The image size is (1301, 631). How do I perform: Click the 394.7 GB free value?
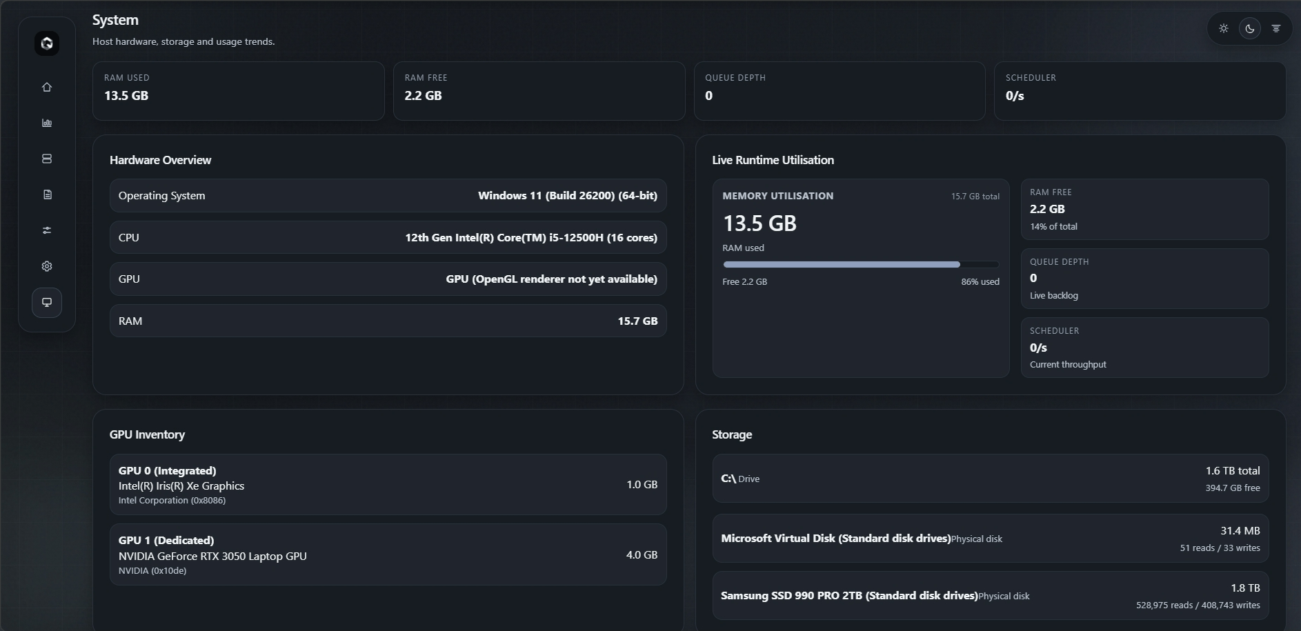point(1233,488)
